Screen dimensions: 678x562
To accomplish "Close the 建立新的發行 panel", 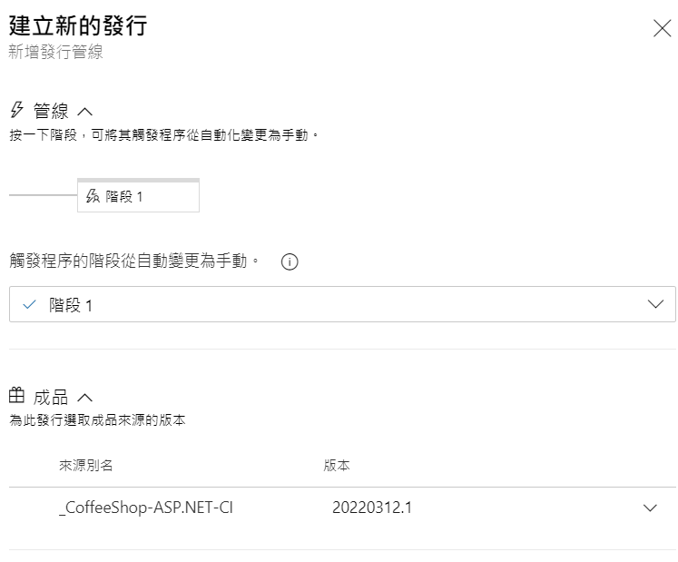I will [x=662, y=28].
